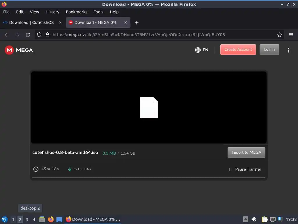Click the site security padlock icon
The image size is (298, 224).
tap(47, 35)
